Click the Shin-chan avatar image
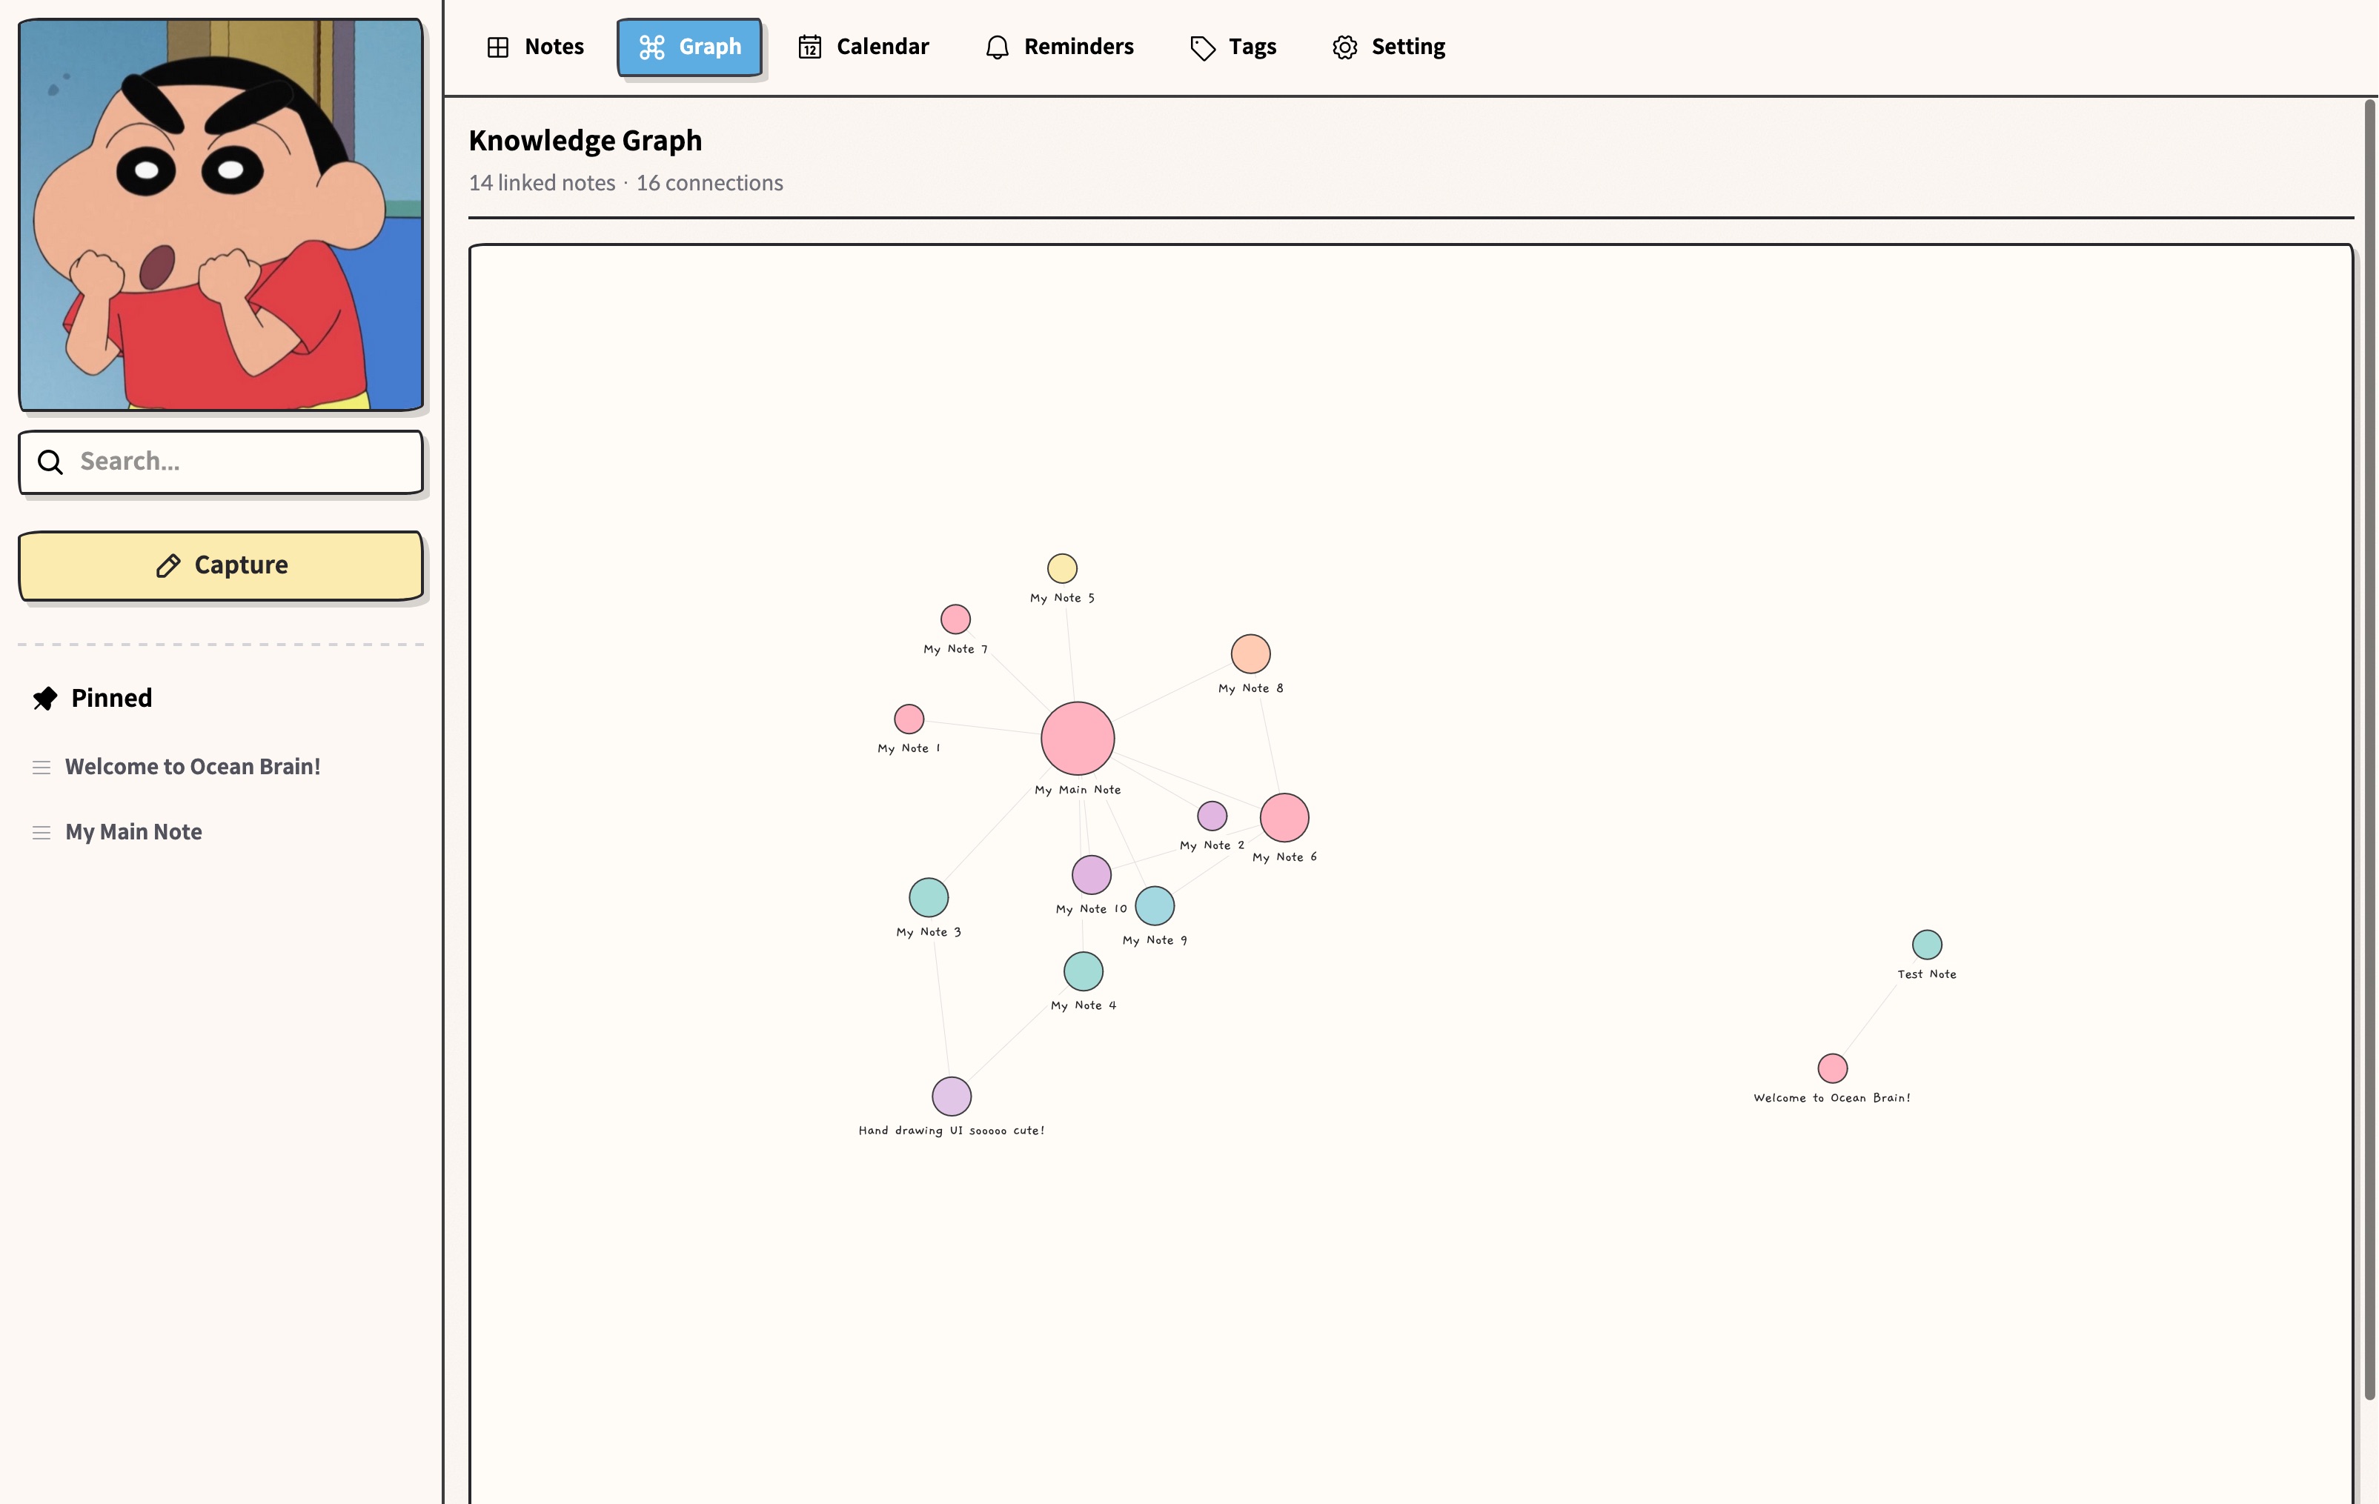This screenshot has width=2379, height=1504. point(222,214)
